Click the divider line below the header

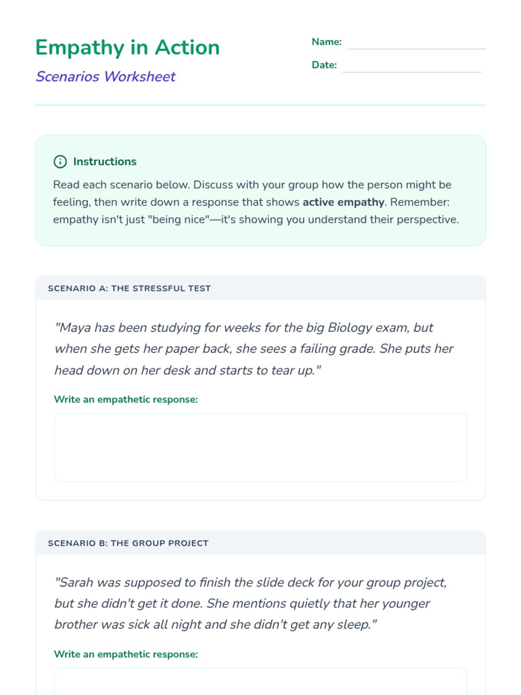pyautogui.click(x=260, y=105)
